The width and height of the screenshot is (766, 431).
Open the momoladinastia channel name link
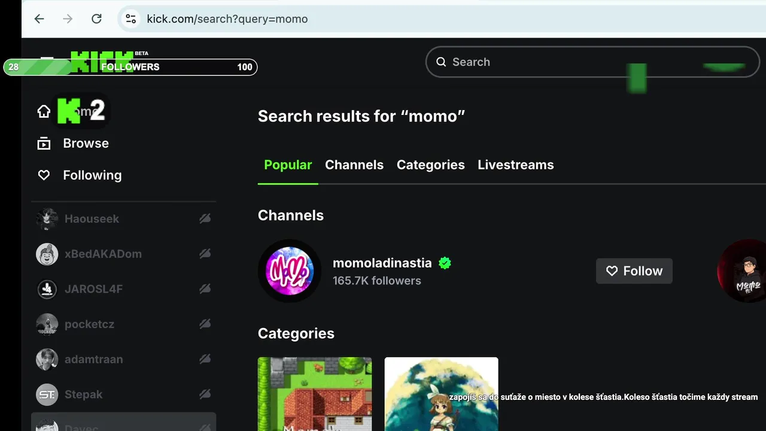click(382, 263)
